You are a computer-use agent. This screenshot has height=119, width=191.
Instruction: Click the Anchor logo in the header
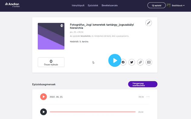coord(12,5)
